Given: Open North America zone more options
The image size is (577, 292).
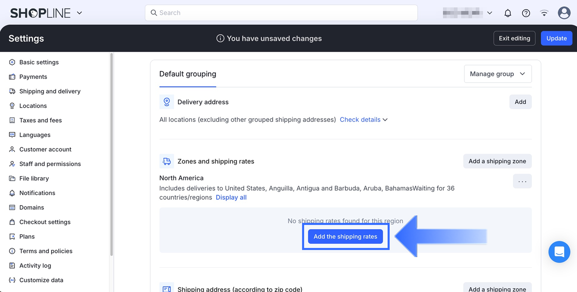Looking at the screenshot, I should tap(522, 181).
